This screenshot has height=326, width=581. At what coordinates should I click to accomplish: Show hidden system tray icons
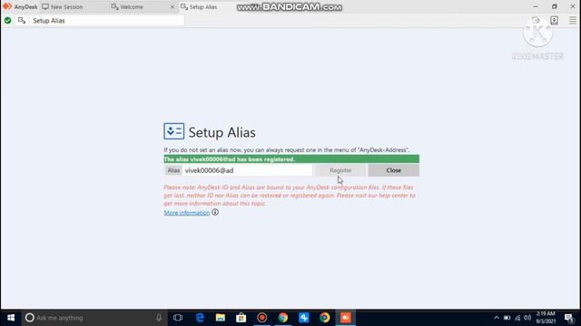tap(497, 318)
